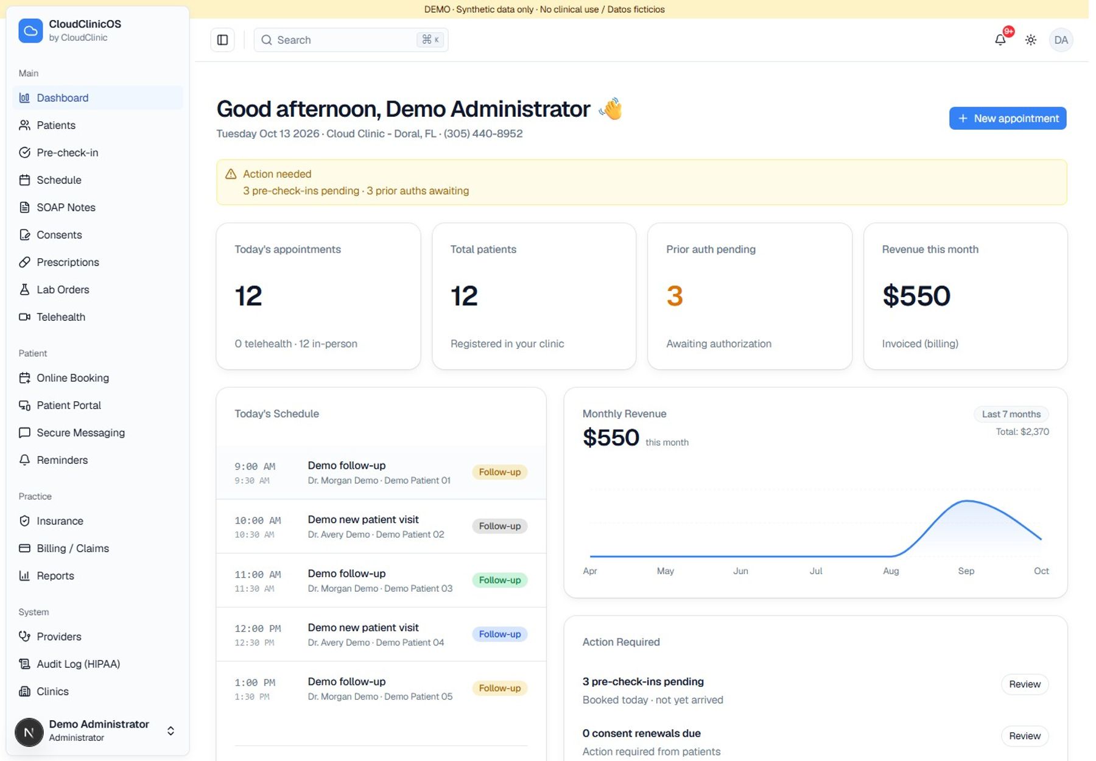Click the CloudClinicOS cloud logo icon
Viewport: 1096px width, 761px height.
(30, 30)
